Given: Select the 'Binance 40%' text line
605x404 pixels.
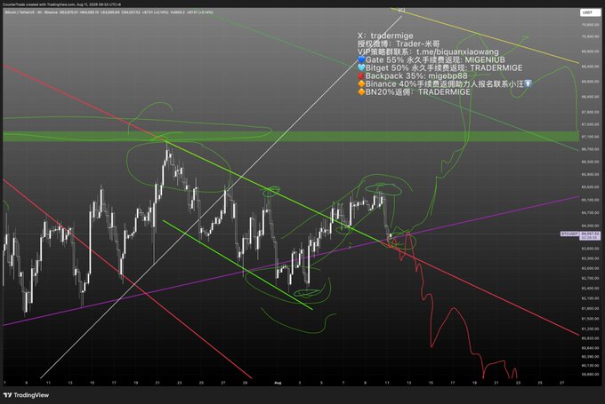Looking at the screenshot, I should pos(445,84).
